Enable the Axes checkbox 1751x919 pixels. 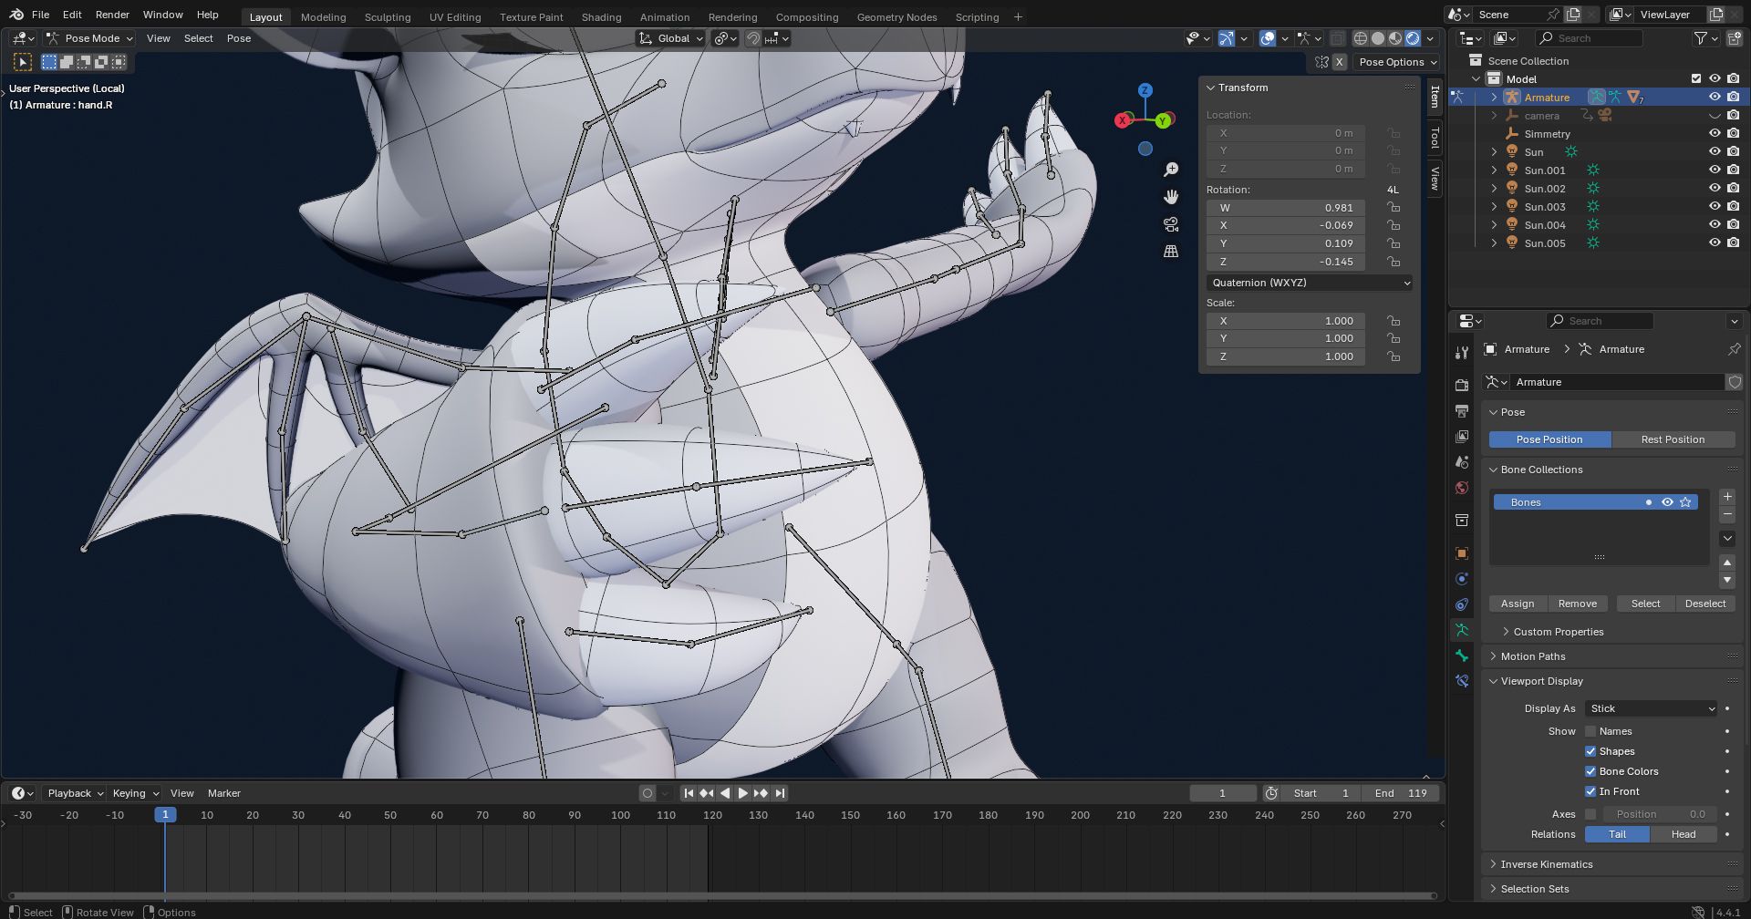(x=1590, y=814)
